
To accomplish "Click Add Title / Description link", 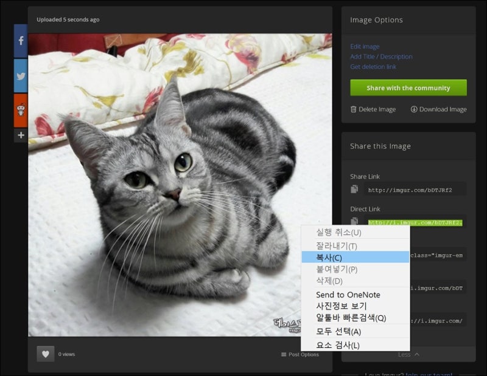I will pos(381,56).
